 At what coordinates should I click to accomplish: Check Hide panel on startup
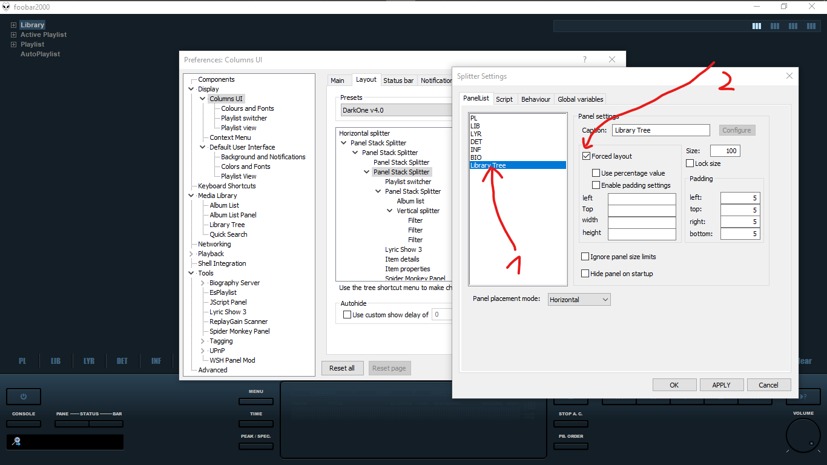(x=585, y=274)
